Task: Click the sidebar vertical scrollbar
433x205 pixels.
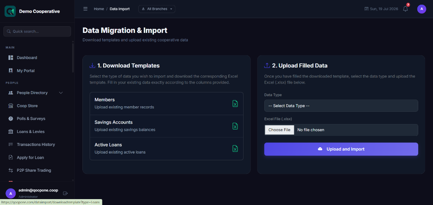Action: coord(73,58)
